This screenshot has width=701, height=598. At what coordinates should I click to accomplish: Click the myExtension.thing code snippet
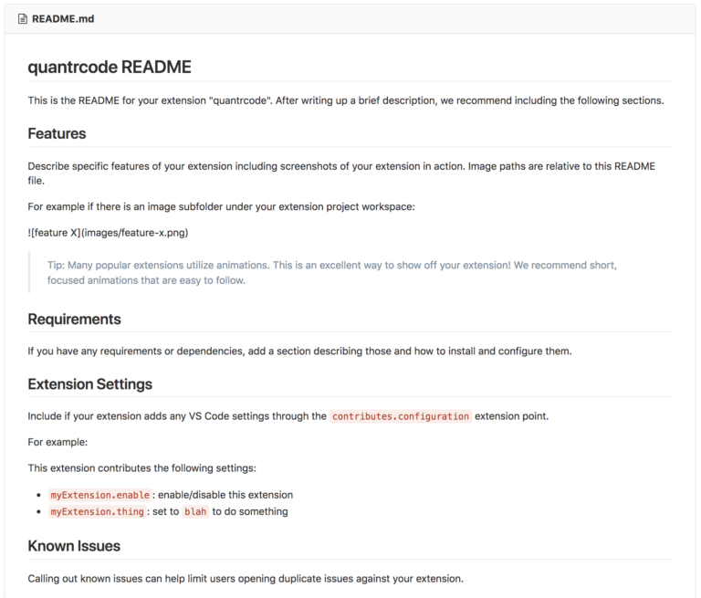tap(97, 511)
